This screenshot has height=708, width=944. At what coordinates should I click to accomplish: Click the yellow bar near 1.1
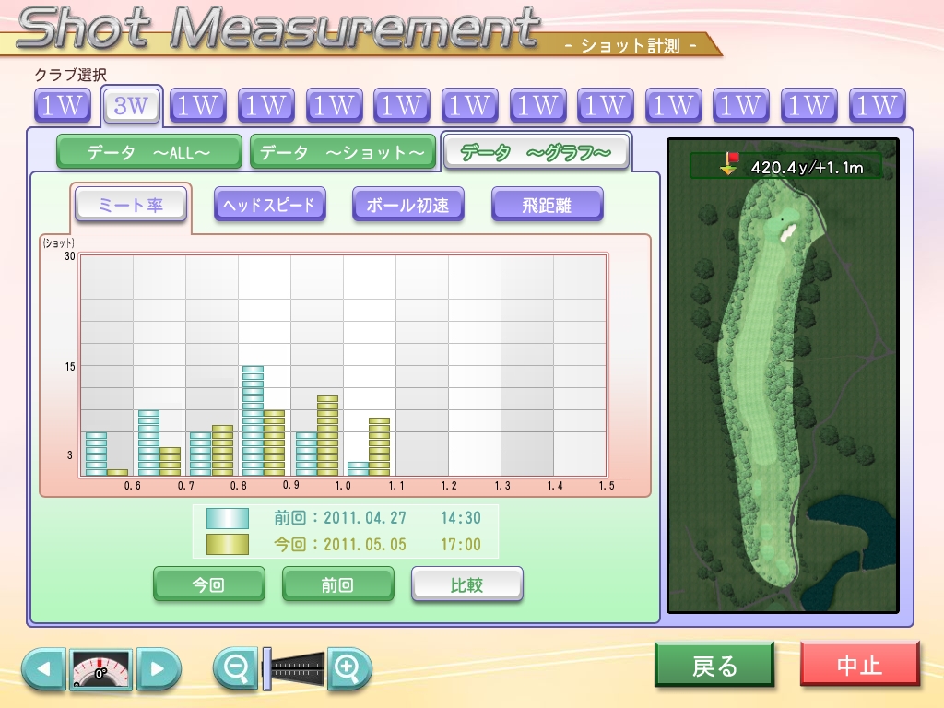(379, 447)
